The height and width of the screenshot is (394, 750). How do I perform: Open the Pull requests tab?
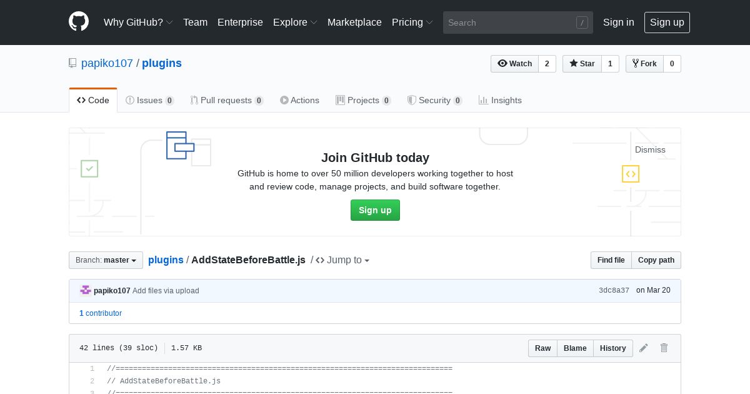click(227, 100)
